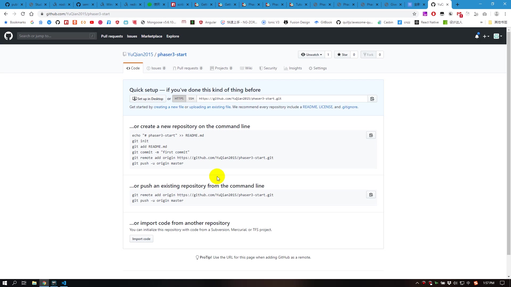Star the phaser3-start repository

[342, 54]
